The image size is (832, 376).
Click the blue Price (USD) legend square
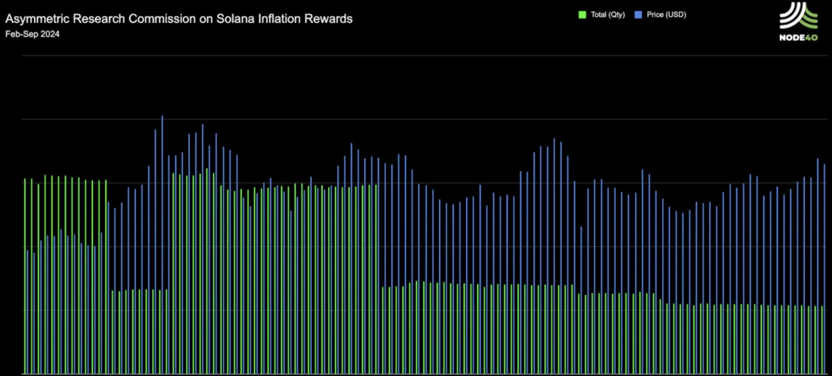(639, 15)
